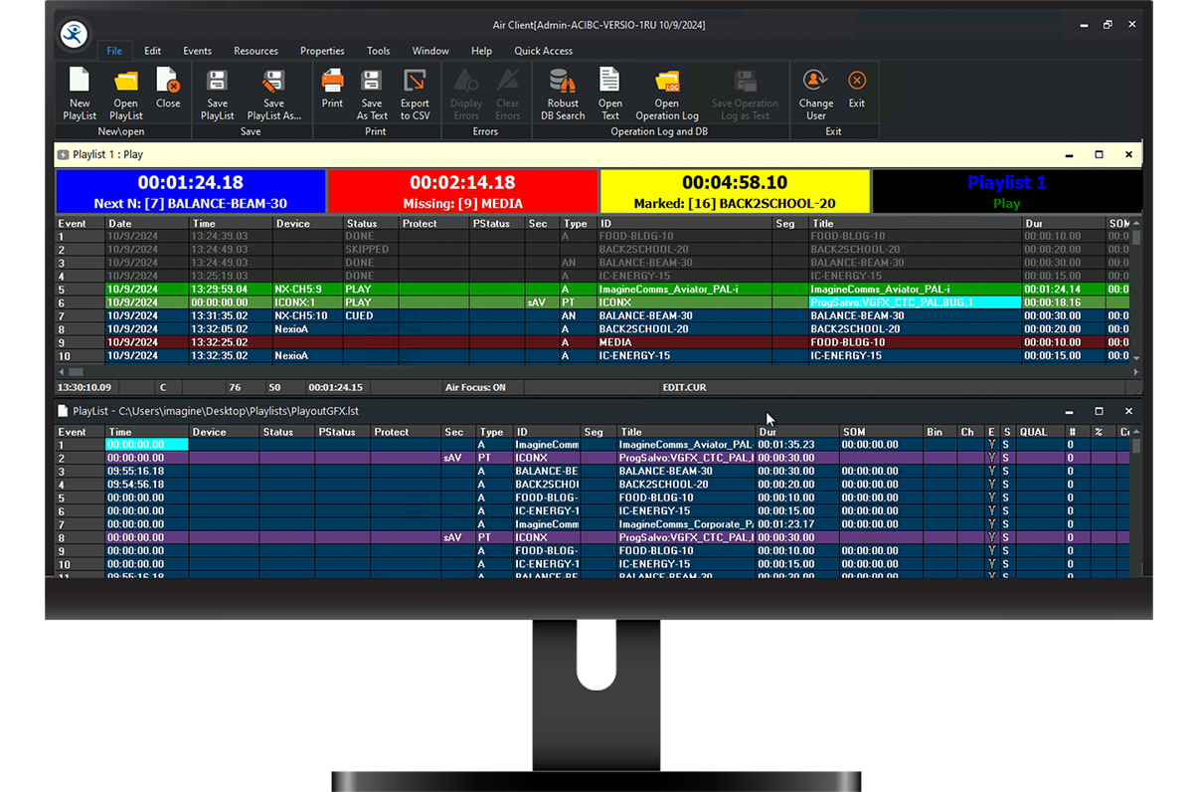Open the Window ribbon tab
This screenshot has width=1193, height=792.
tap(430, 51)
